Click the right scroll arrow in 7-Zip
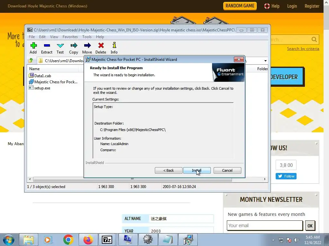The width and height of the screenshot is (329, 246). click(265, 179)
